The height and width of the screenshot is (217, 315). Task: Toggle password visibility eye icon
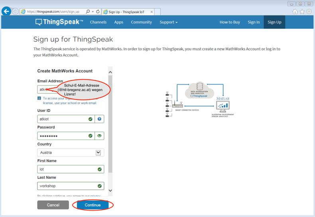tap(99, 136)
